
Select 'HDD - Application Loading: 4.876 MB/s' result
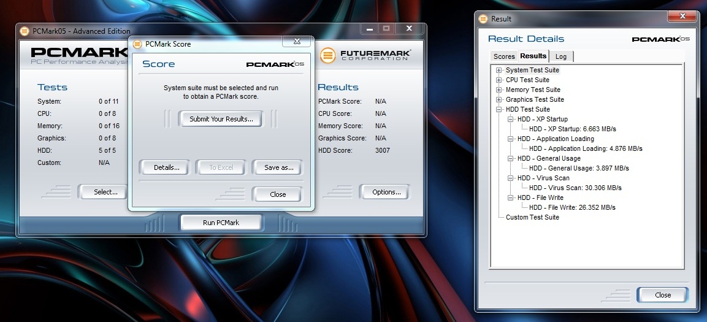pos(586,148)
